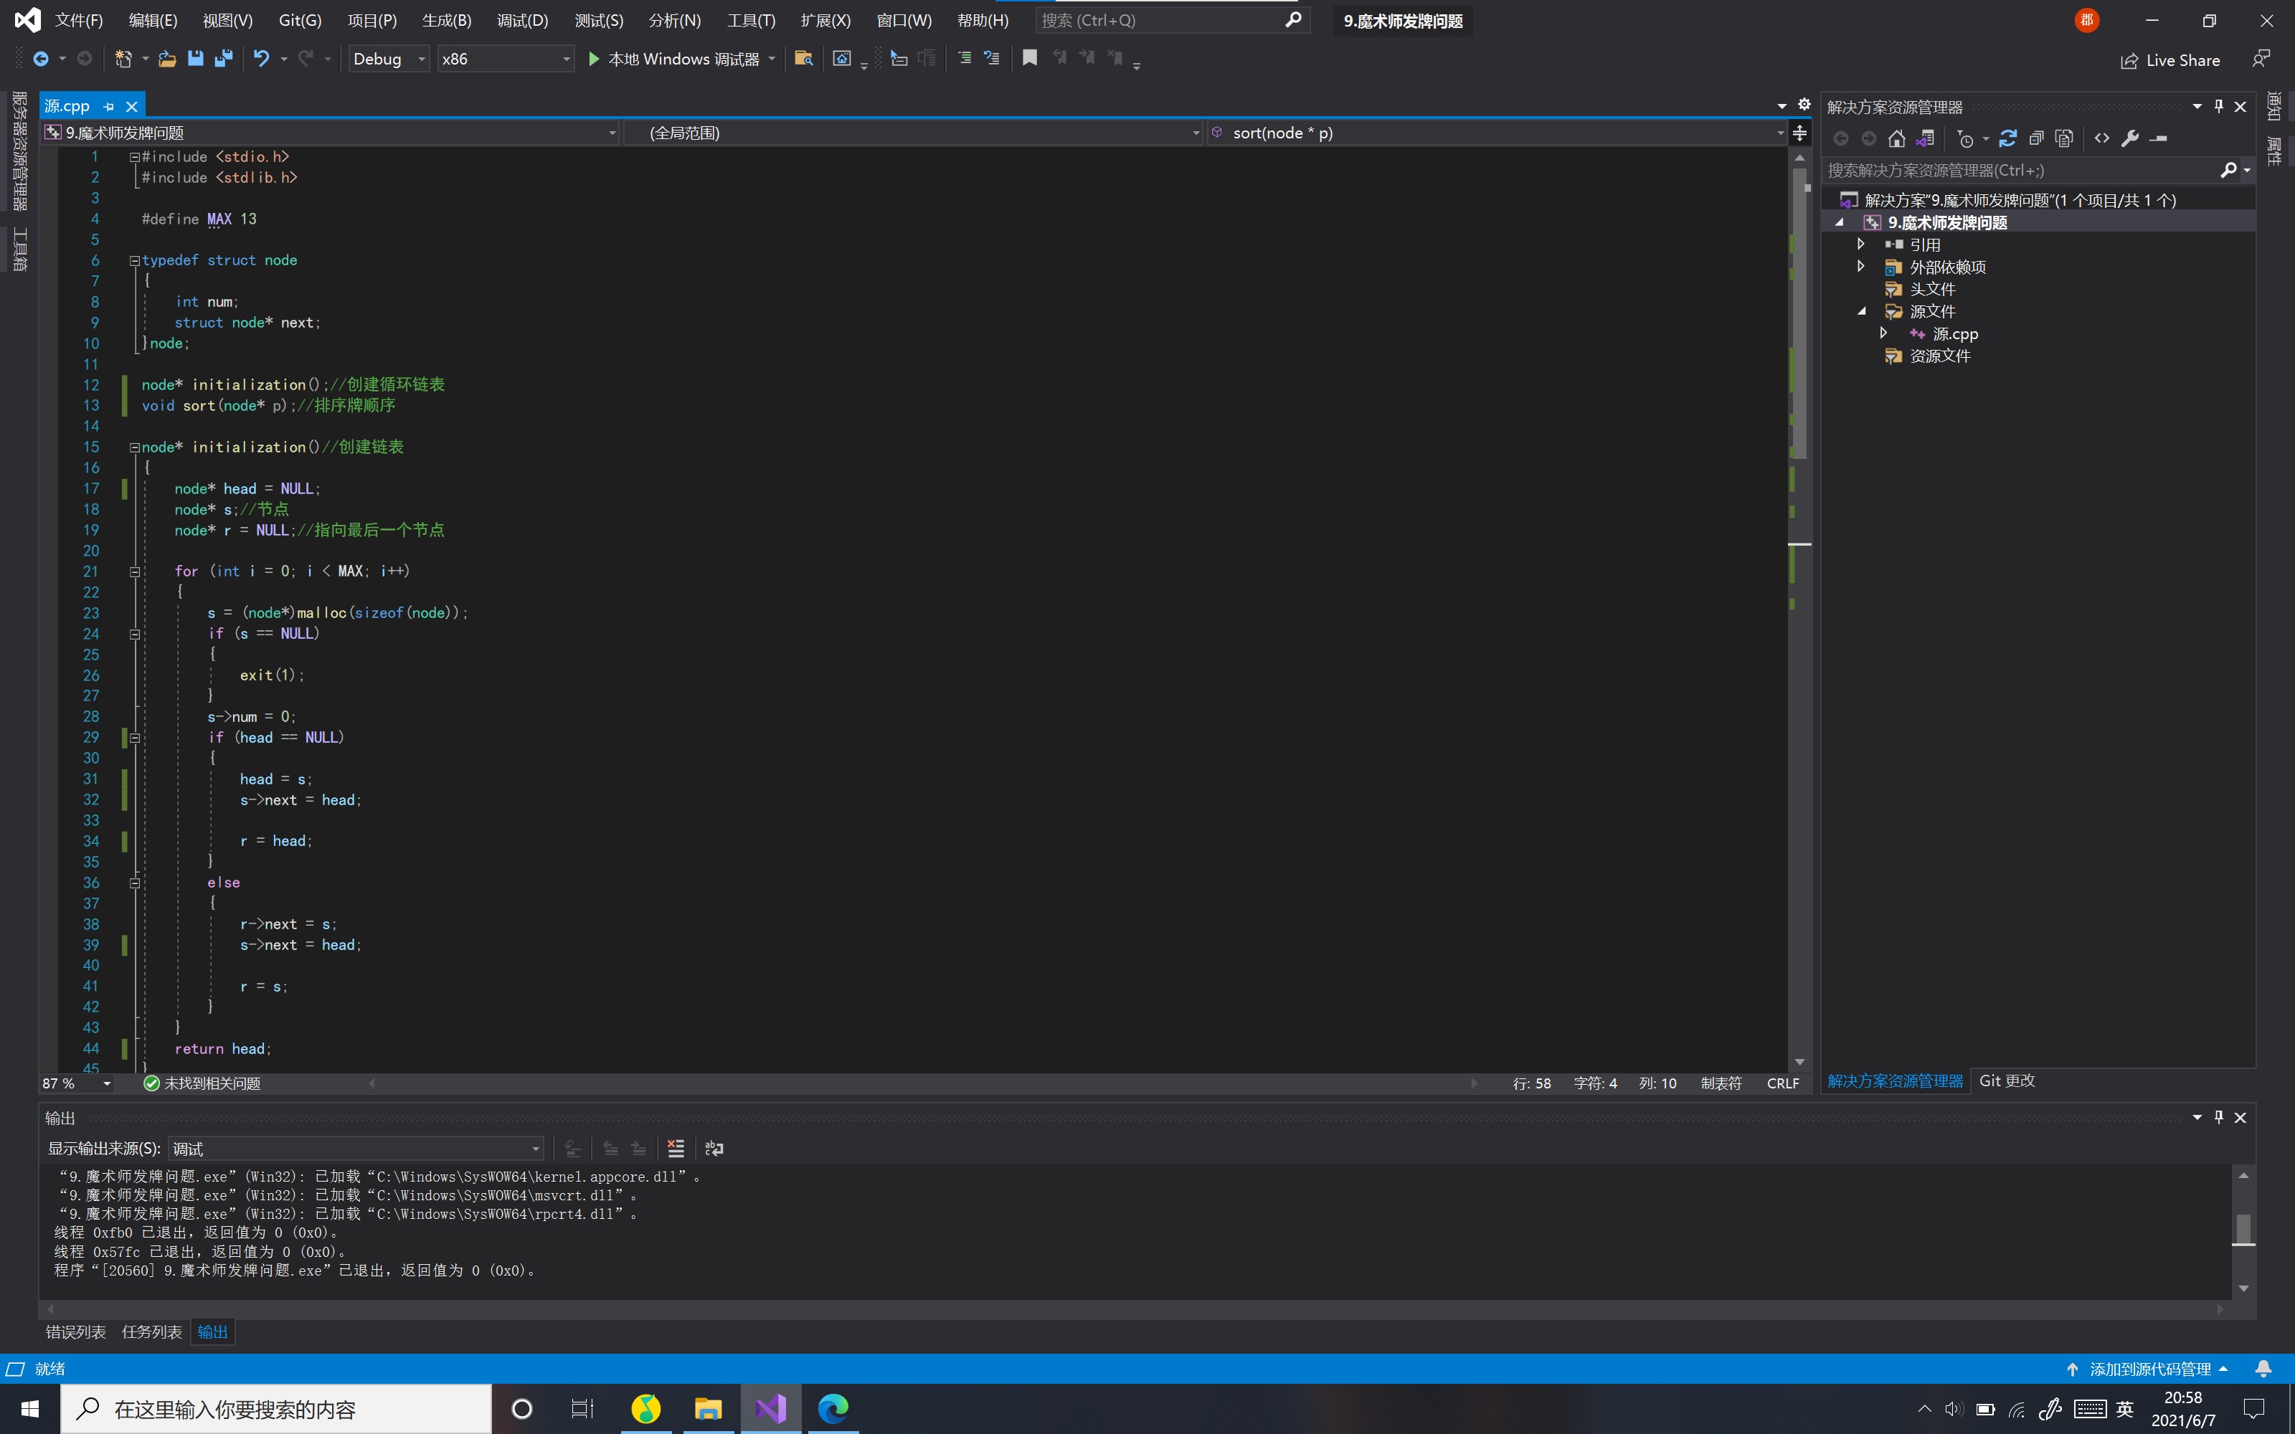Open the 9.魔术师发牌问题 project navigation dropdown
2295x1434 pixels.
point(330,133)
